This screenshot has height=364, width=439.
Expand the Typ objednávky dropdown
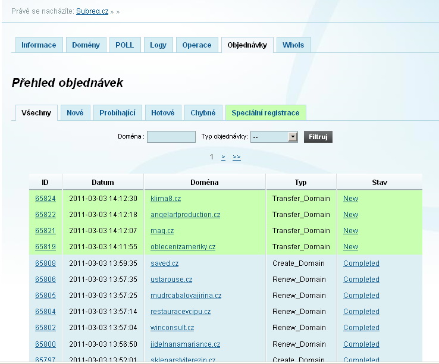(x=292, y=137)
